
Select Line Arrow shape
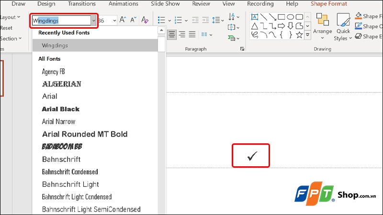tap(272, 17)
